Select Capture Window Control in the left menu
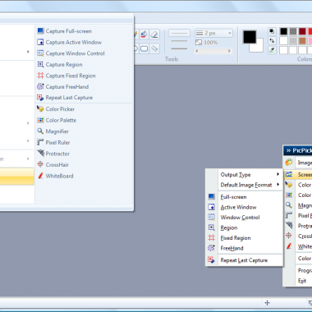The image size is (312, 312). pos(84,53)
